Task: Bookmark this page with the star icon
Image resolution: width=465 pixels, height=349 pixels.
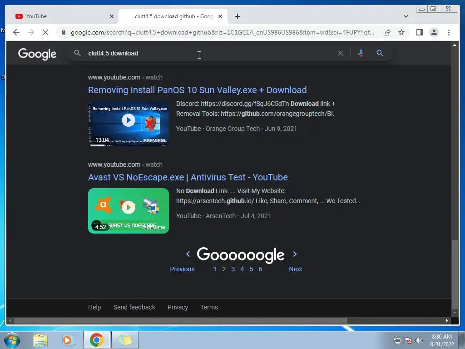Action: coord(401,32)
